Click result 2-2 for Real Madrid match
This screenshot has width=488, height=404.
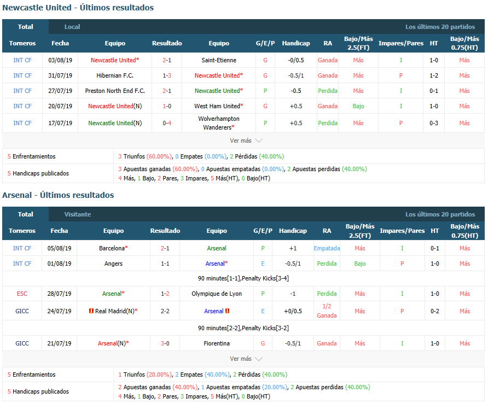pos(165,311)
